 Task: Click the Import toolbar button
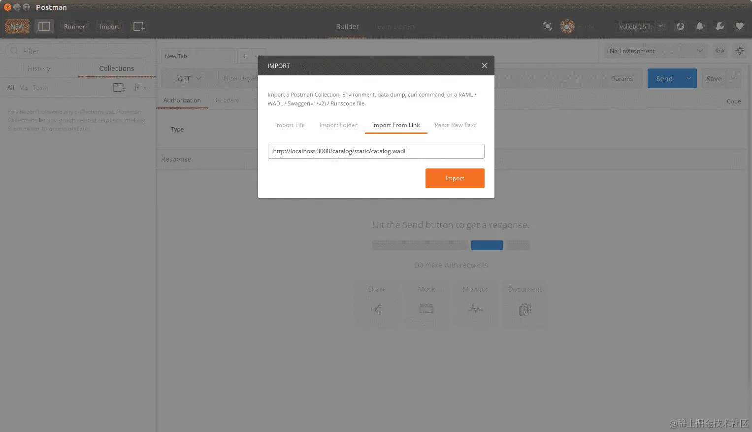(x=109, y=27)
